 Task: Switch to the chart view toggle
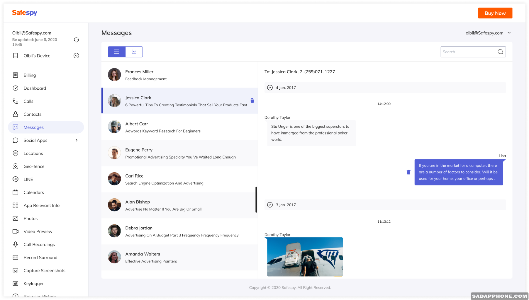coord(134,52)
